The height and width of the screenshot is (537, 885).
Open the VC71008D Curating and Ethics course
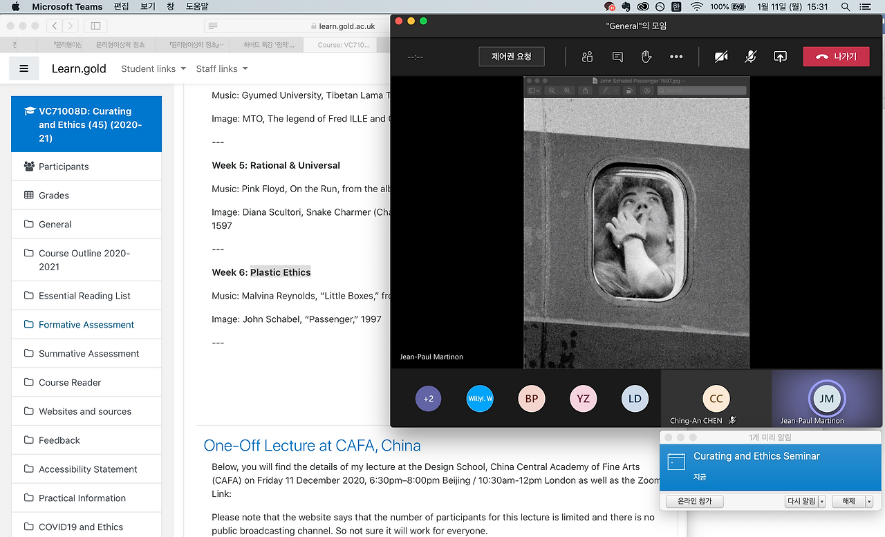86,124
